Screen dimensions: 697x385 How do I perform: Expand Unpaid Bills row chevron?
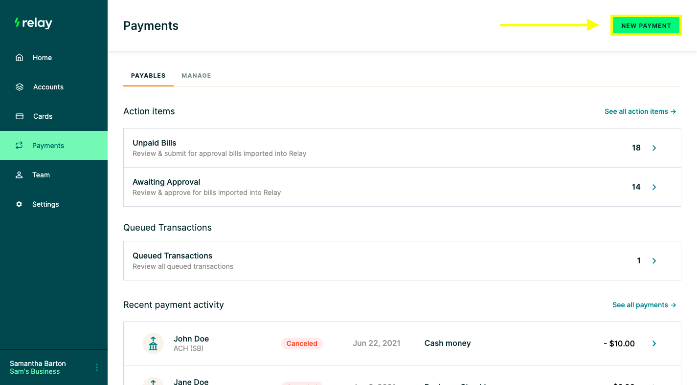tap(654, 148)
